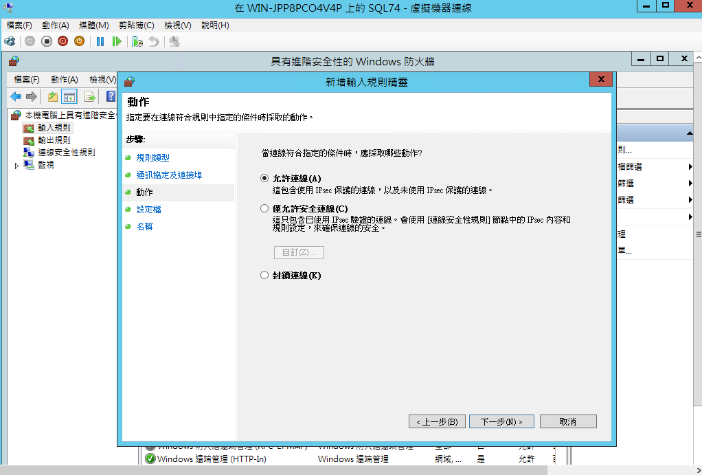702x475 pixels.
Task: Select 連線安全性規則 tree item
Action: coord(66,153)
